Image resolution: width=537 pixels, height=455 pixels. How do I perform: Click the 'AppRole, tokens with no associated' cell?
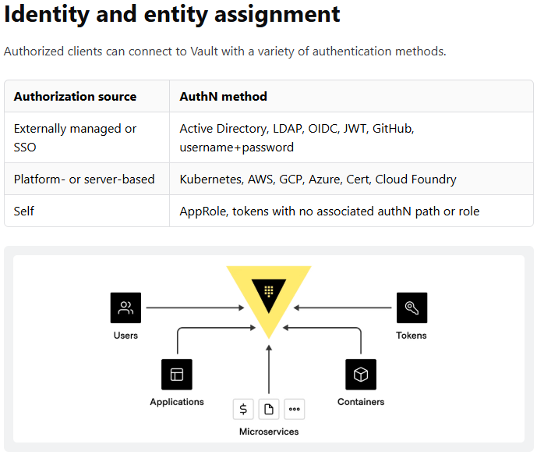click(x=352, y=211)
